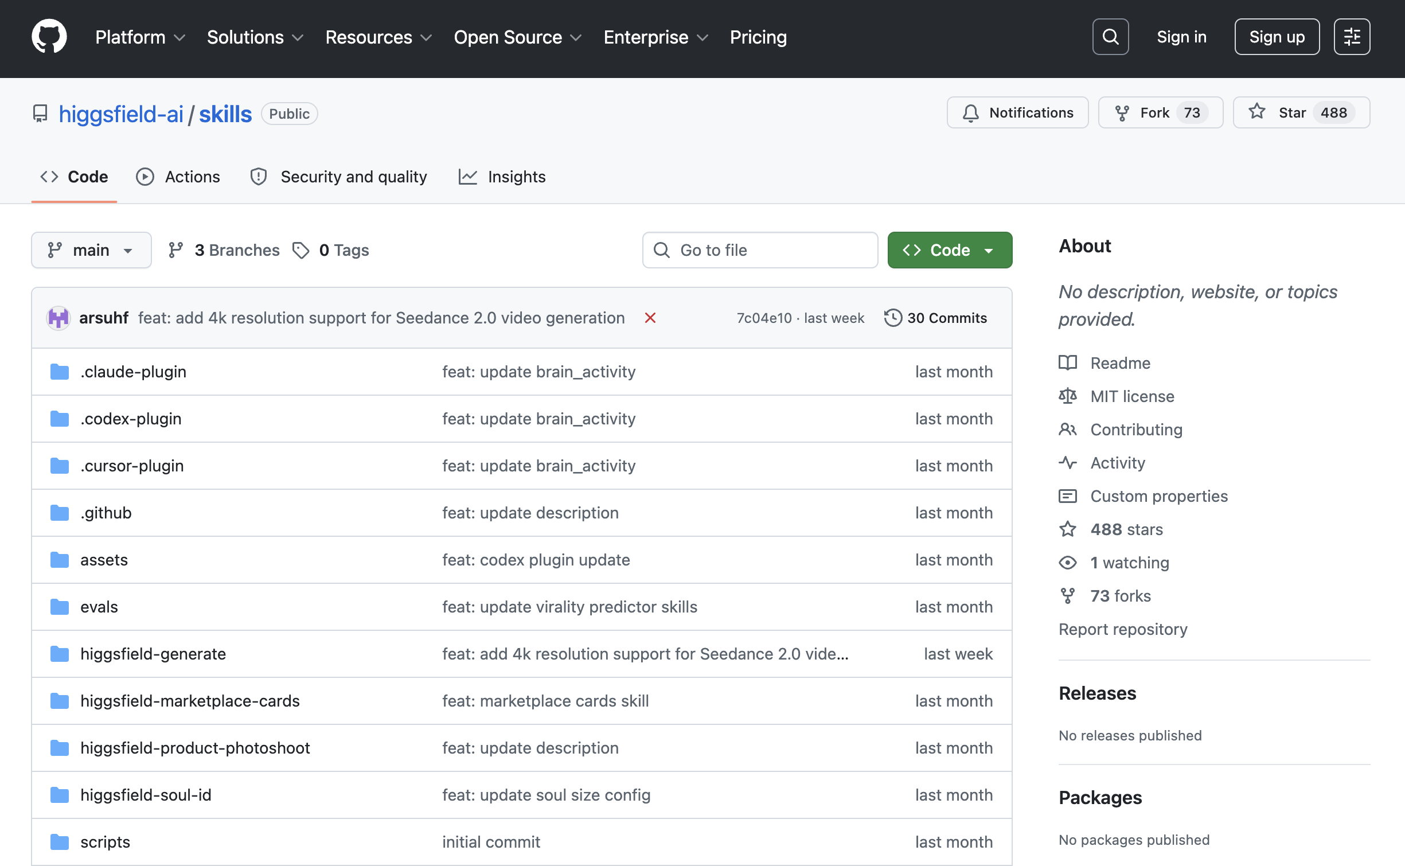The width and height of the screenshot is (1405, 866).
Task: Open the Pricing page link
Action: 758,37
